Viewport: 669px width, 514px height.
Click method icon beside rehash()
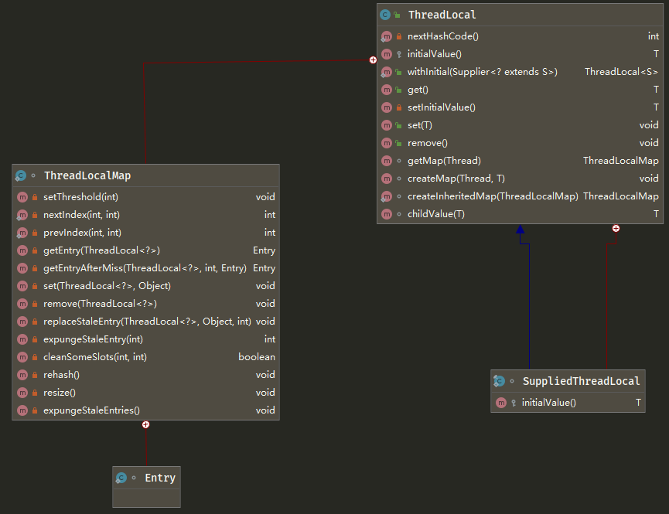[x=22, y=375]
